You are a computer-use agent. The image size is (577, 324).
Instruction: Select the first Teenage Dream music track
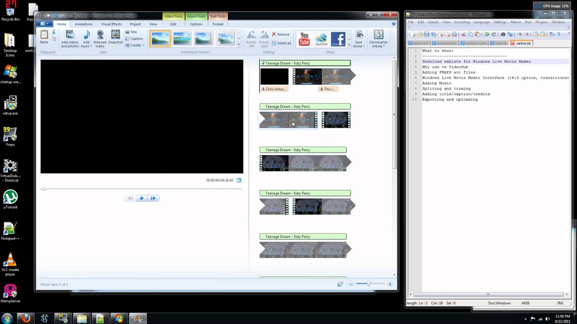[305, 63]
